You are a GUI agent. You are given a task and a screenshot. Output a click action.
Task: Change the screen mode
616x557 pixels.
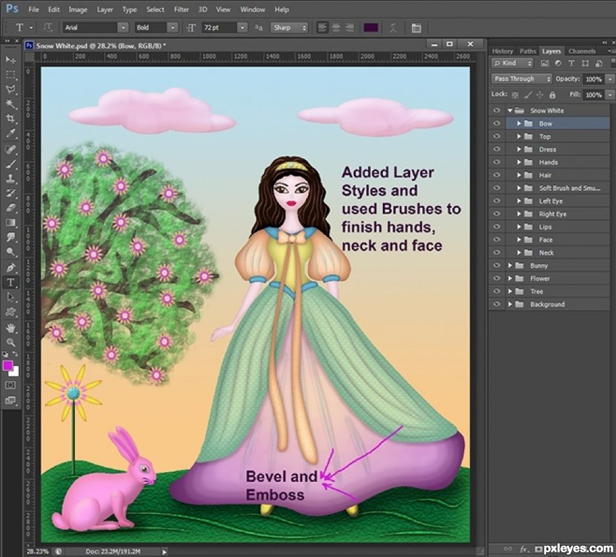[x=10, y=400]
